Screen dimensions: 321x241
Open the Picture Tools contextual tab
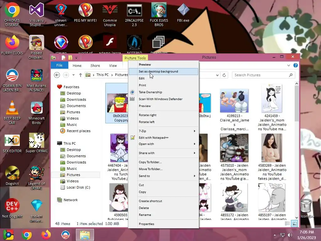(x=135, y=58)
